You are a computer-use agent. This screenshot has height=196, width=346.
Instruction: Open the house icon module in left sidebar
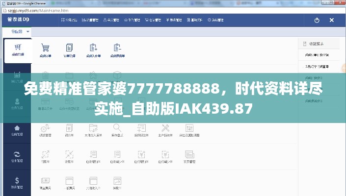[x=17, y=129]
